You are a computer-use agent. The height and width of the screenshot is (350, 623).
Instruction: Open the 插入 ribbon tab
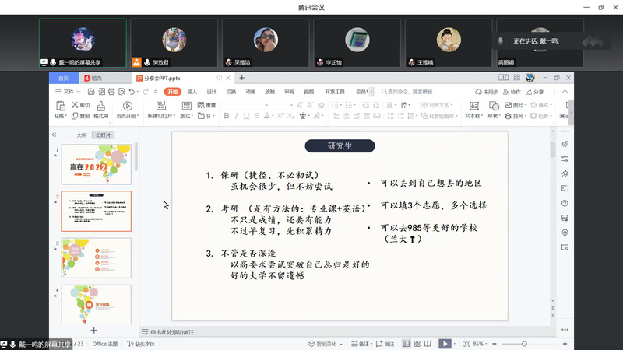pos(192,92)
